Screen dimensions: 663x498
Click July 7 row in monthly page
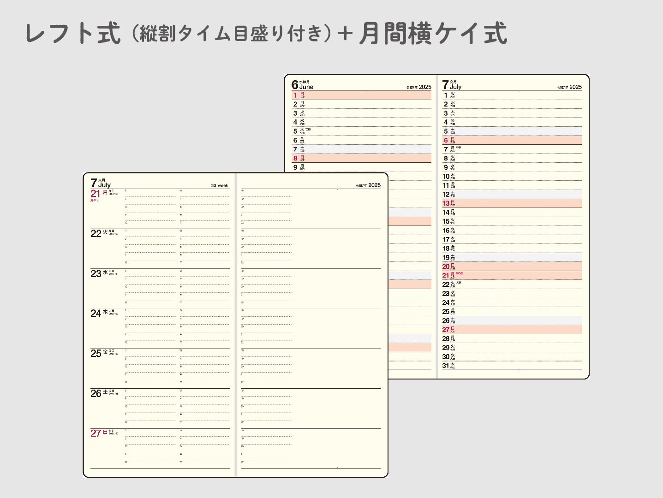pos(512,149)
